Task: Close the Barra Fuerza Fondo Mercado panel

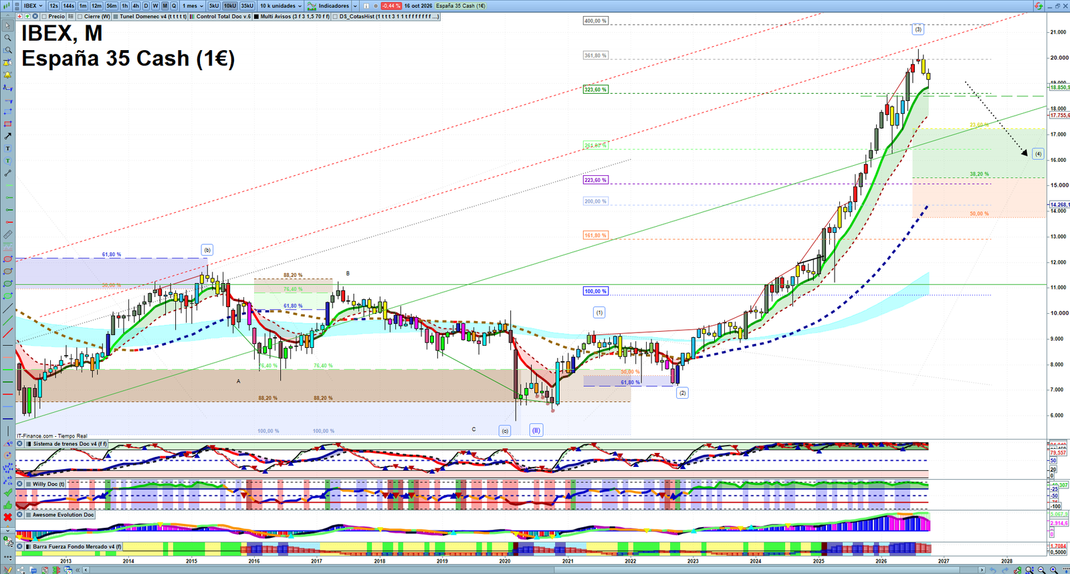Action: [x=20, y=547]
